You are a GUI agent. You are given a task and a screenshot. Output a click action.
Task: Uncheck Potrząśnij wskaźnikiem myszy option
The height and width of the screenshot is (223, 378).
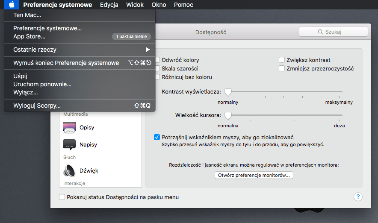[157, 138]
